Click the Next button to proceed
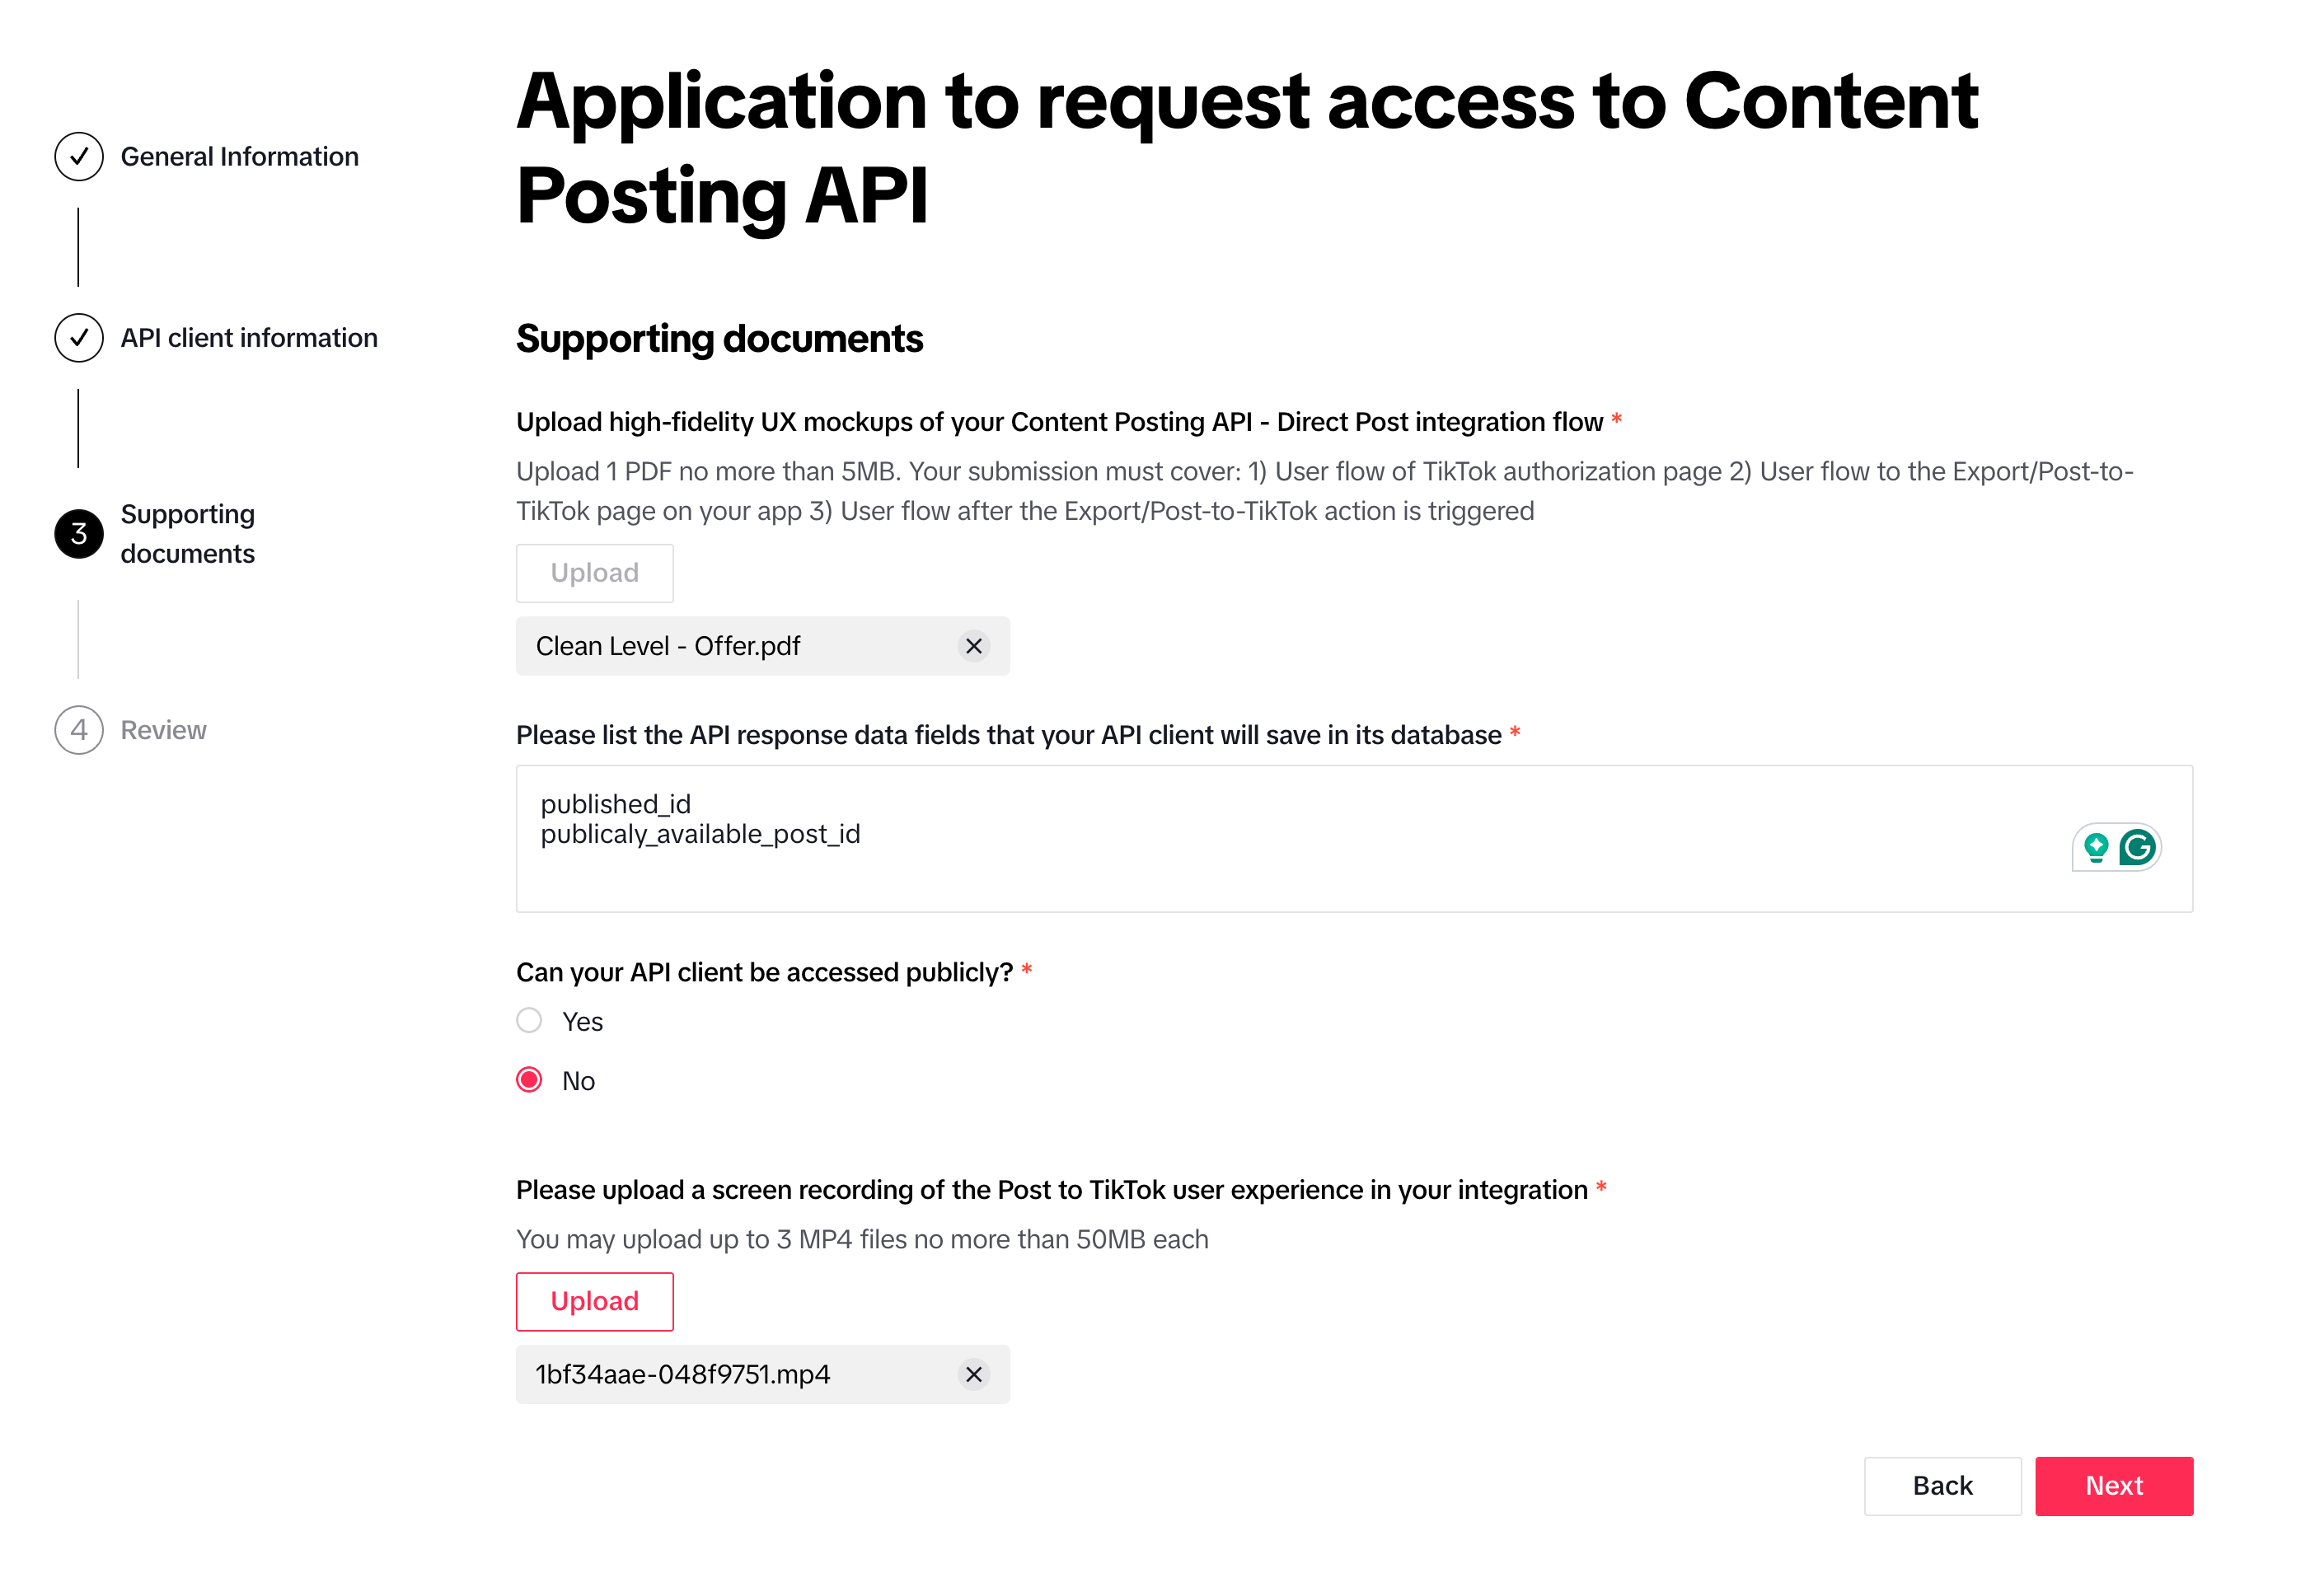 pos(2115,1485)
